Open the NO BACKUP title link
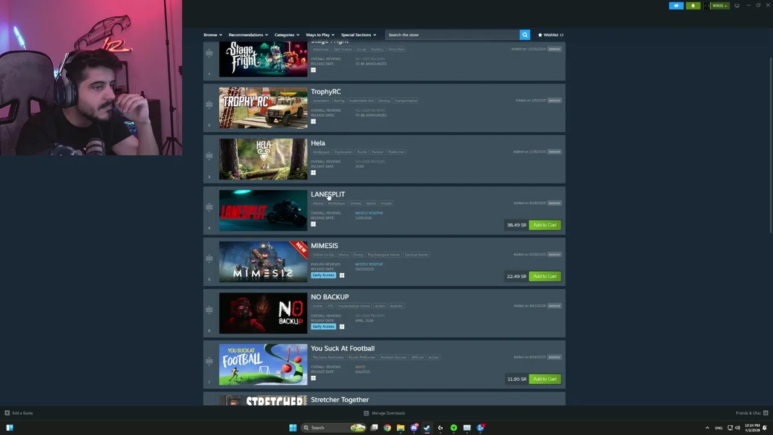773x435 pixels. coord(330,297)
